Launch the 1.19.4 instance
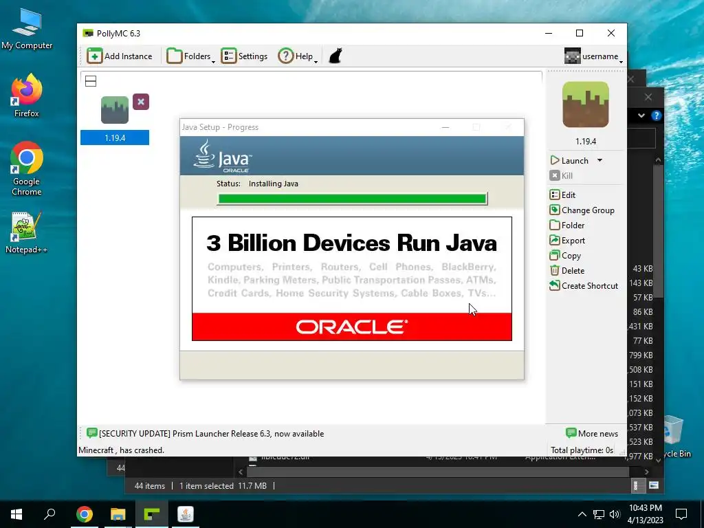704x528 pixels. click(569, 160)
